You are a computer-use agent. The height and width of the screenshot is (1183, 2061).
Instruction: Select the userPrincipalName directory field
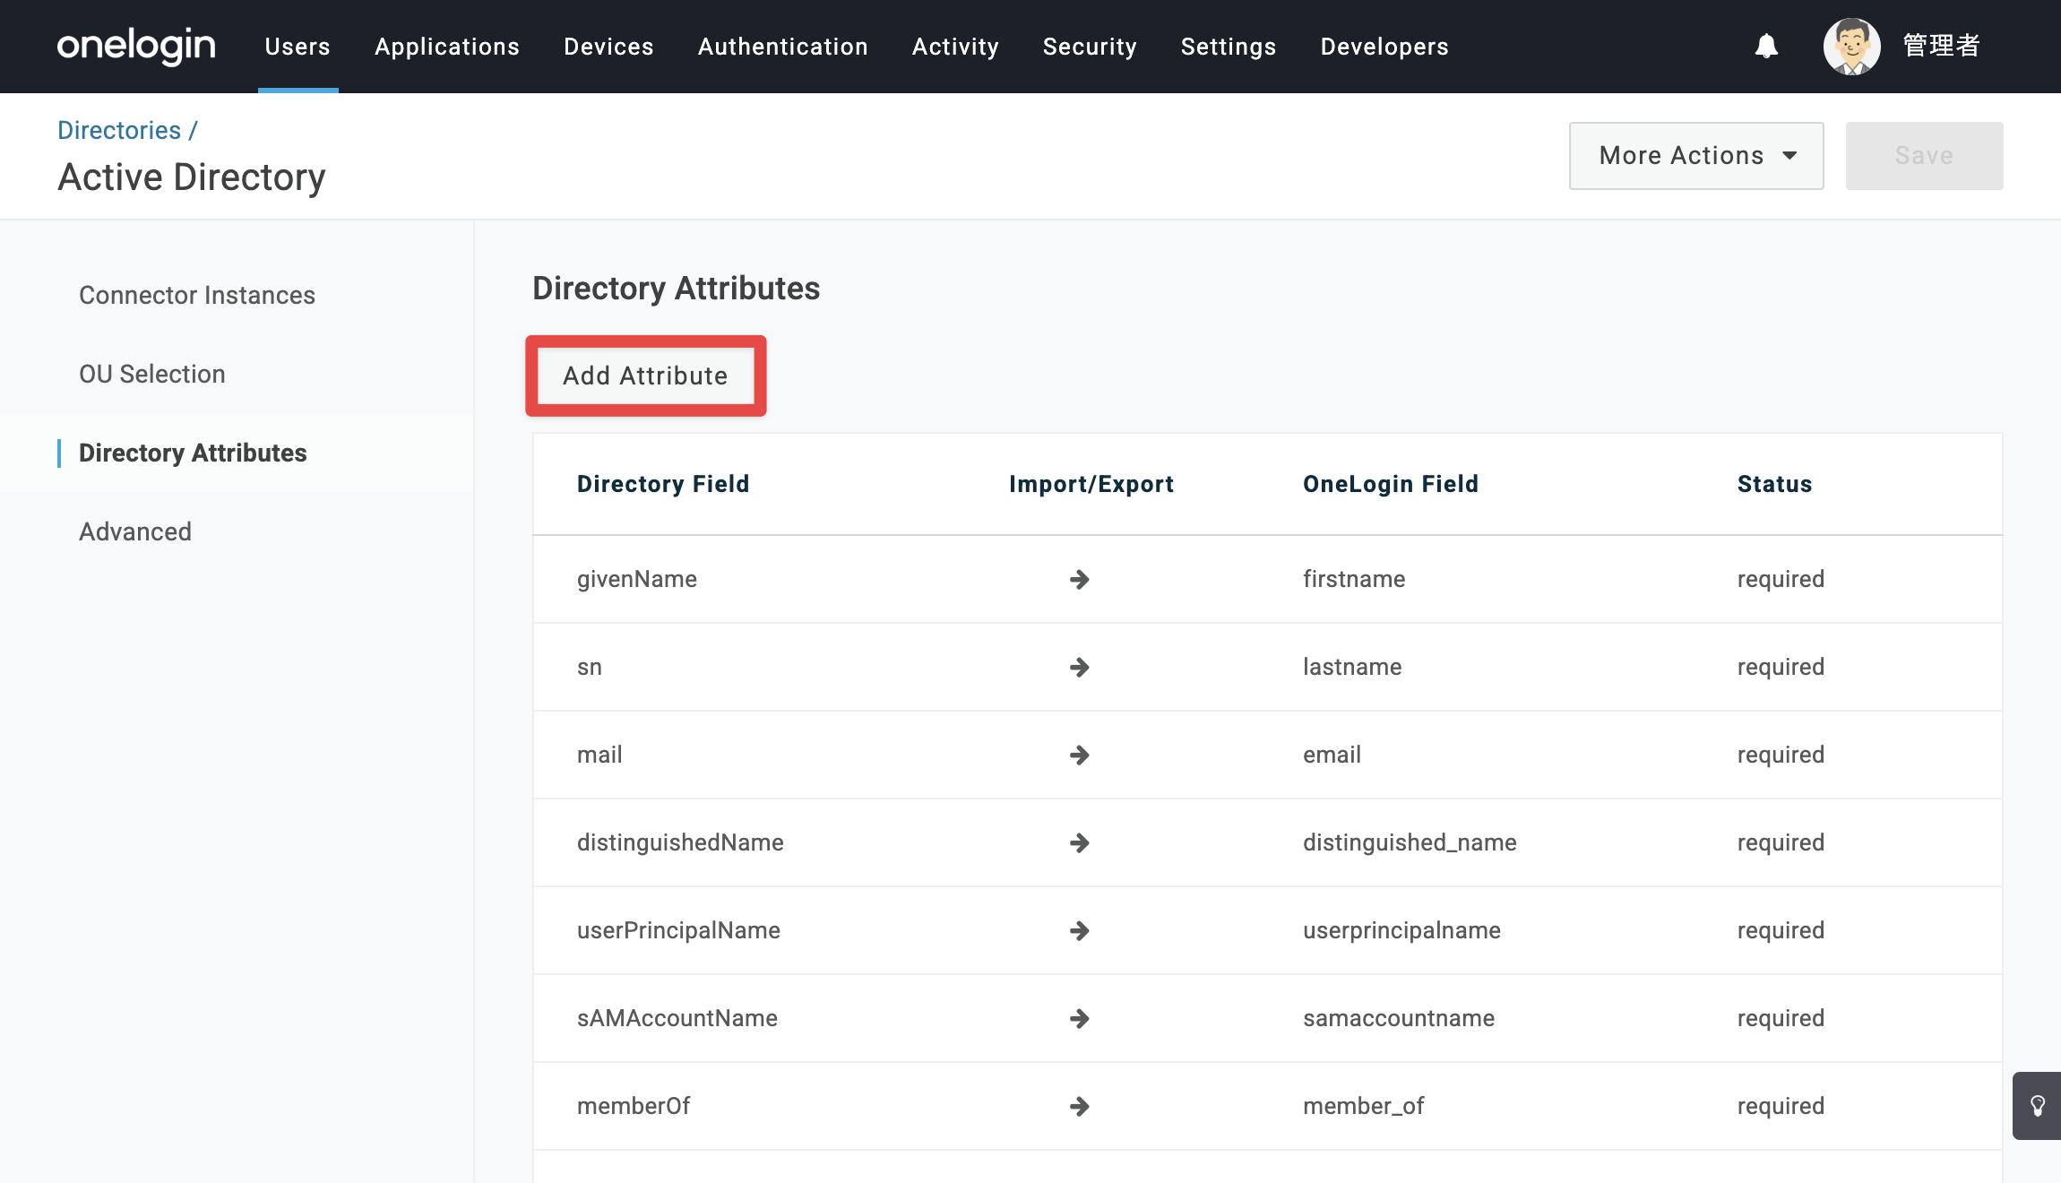pos(678,931)
